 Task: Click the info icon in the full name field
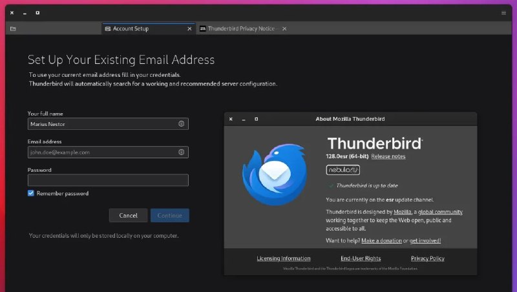point(182,123)
